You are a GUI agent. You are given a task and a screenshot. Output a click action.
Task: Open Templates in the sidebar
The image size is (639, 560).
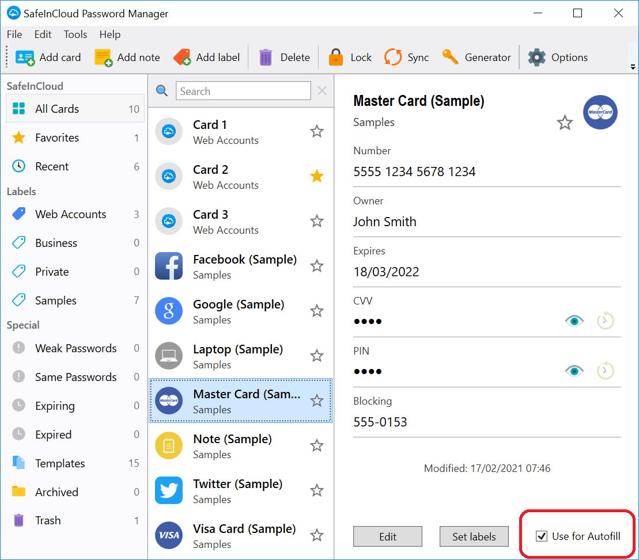point(75,463)
